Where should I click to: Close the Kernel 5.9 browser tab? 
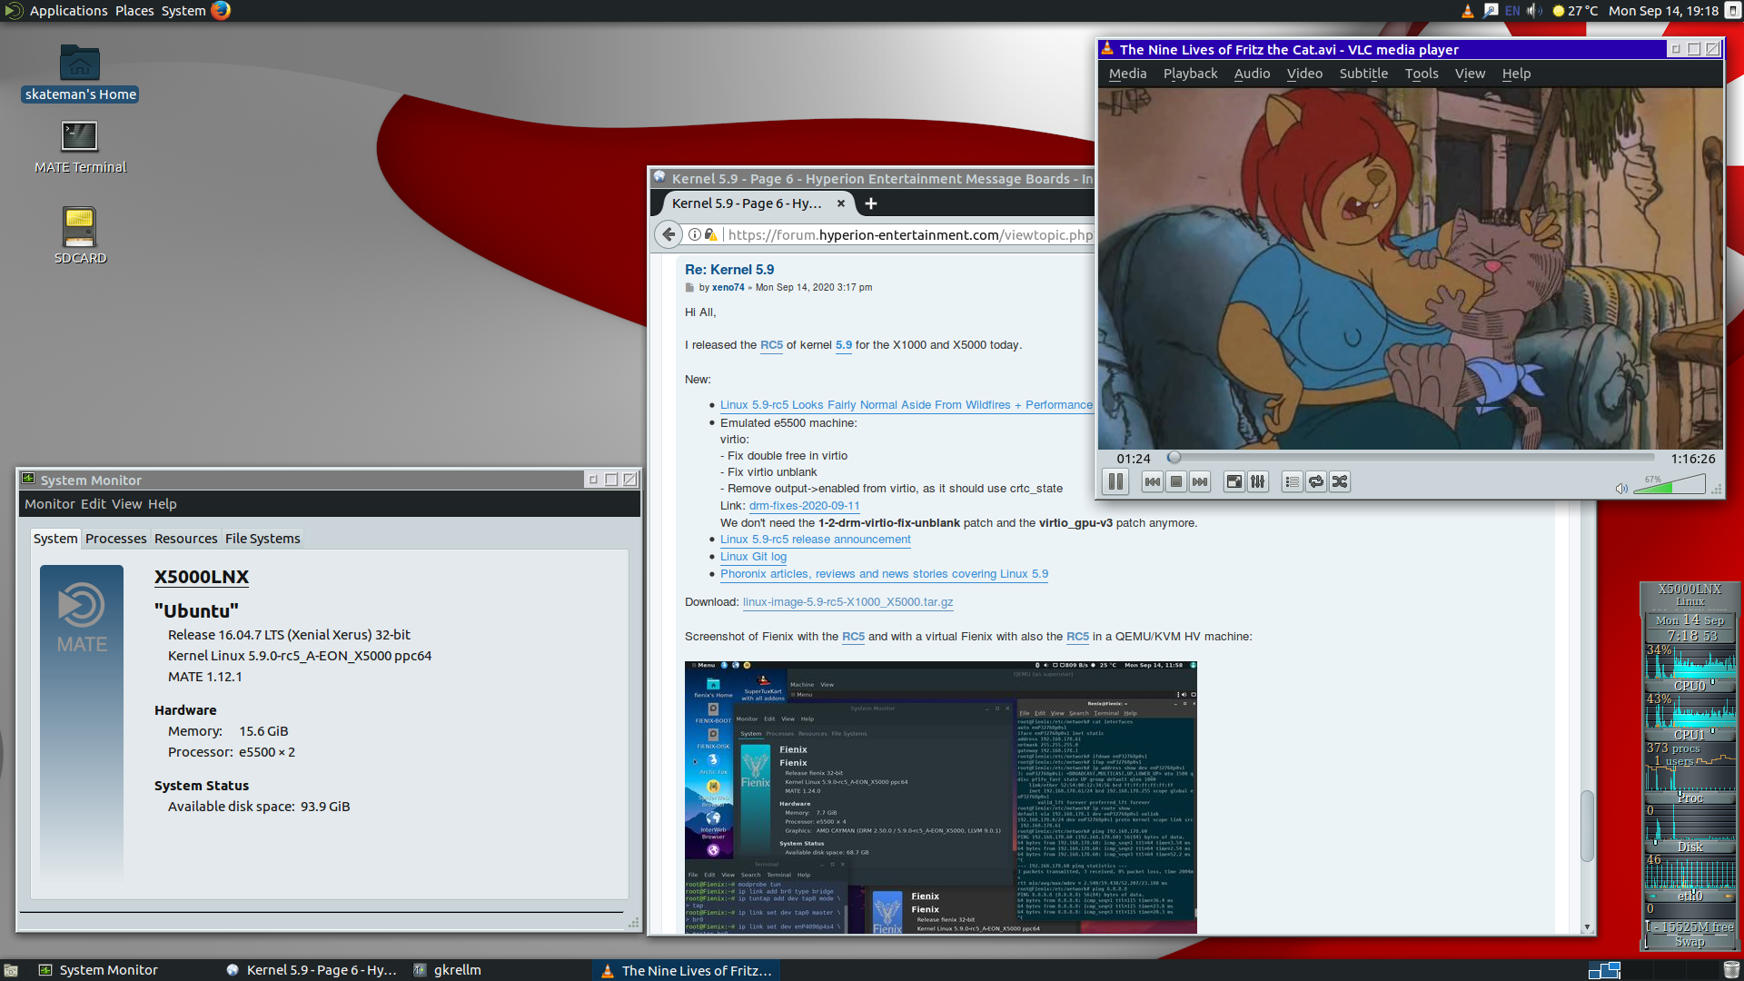tap(841, 203)
